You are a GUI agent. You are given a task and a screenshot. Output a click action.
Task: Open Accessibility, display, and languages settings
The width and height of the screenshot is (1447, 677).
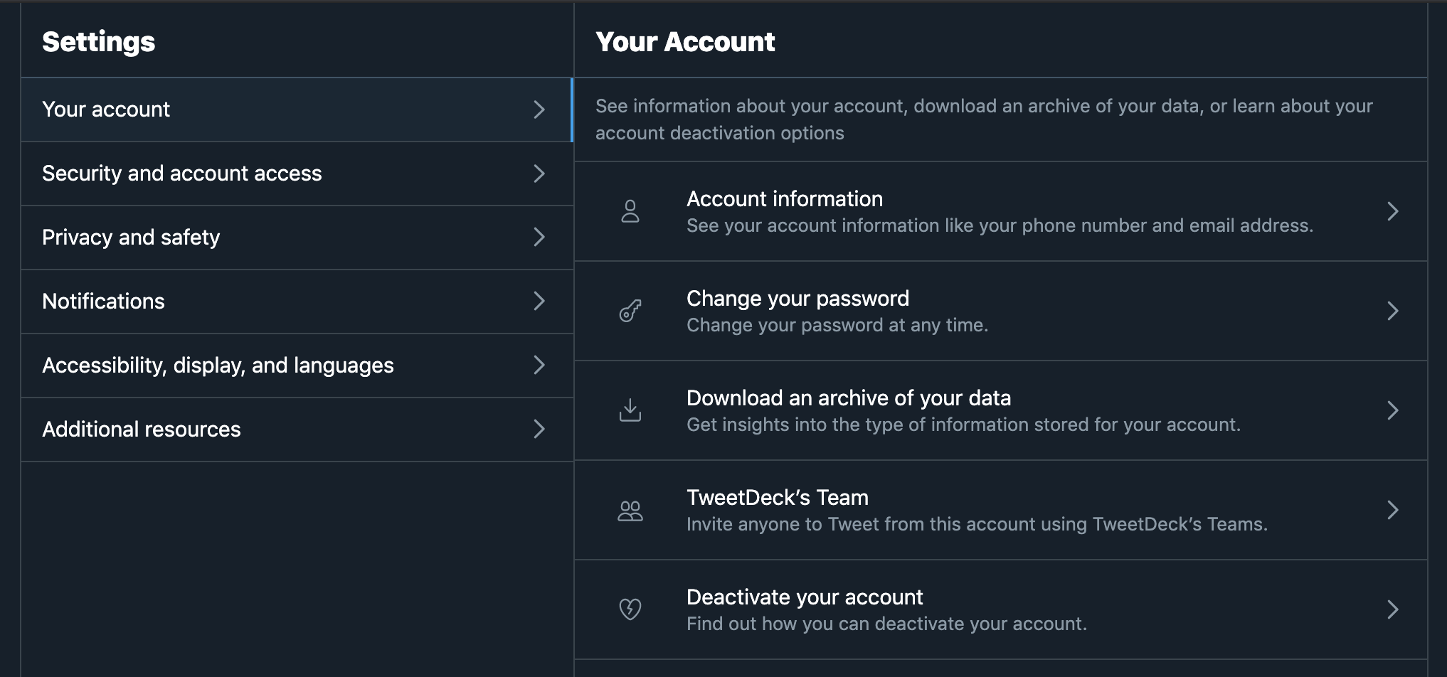coord(218,366)
